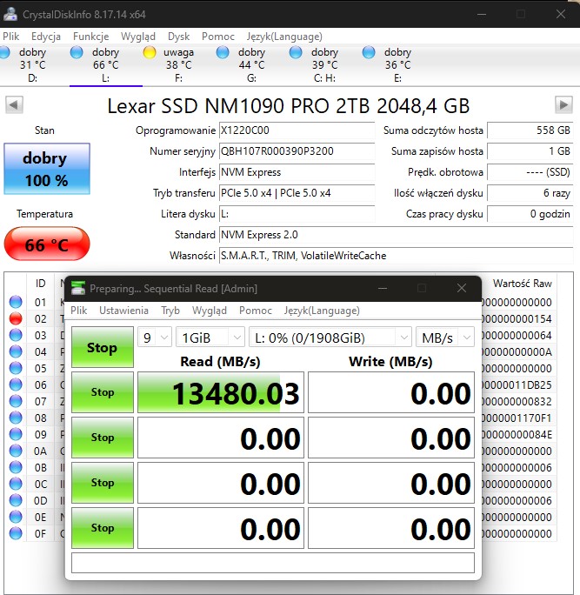Select drive E: status icon at 36 °C
Viewport: 580px width, 595px height.
click(x=370, y=53)
